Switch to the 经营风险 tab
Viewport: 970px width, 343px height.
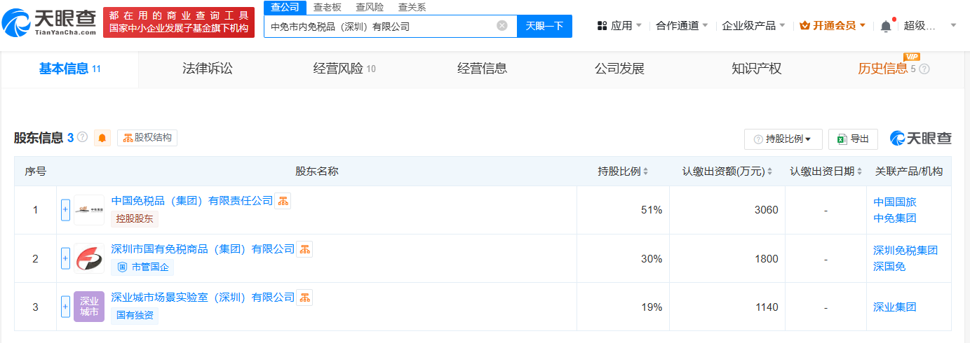click(344, 69)
